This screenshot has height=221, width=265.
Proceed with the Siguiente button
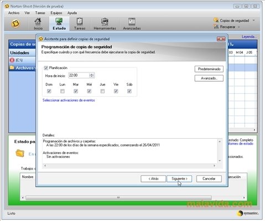point(179,178)
